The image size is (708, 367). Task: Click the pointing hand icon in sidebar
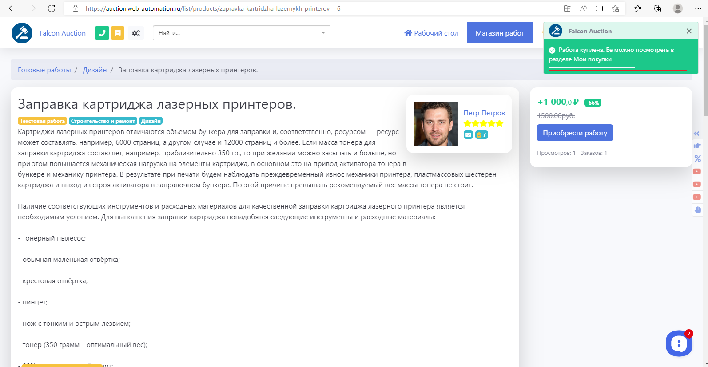[x=697, y=146]
